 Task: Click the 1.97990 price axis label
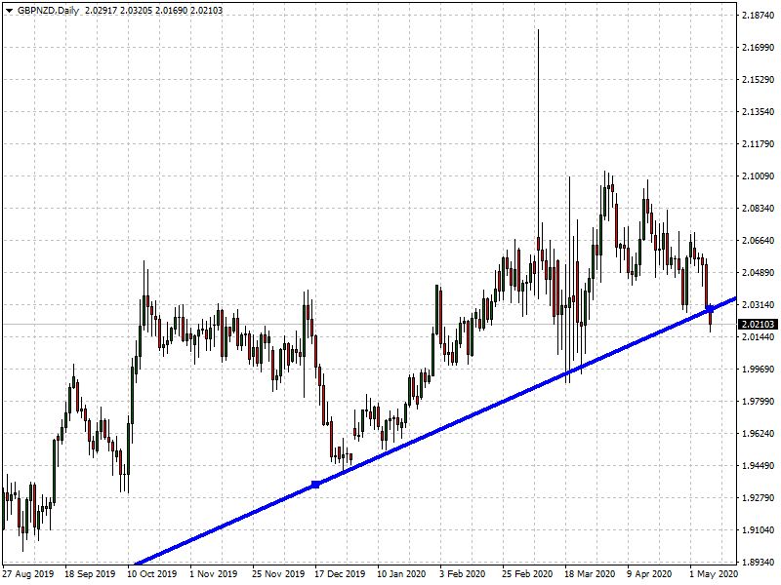[759, 401]
